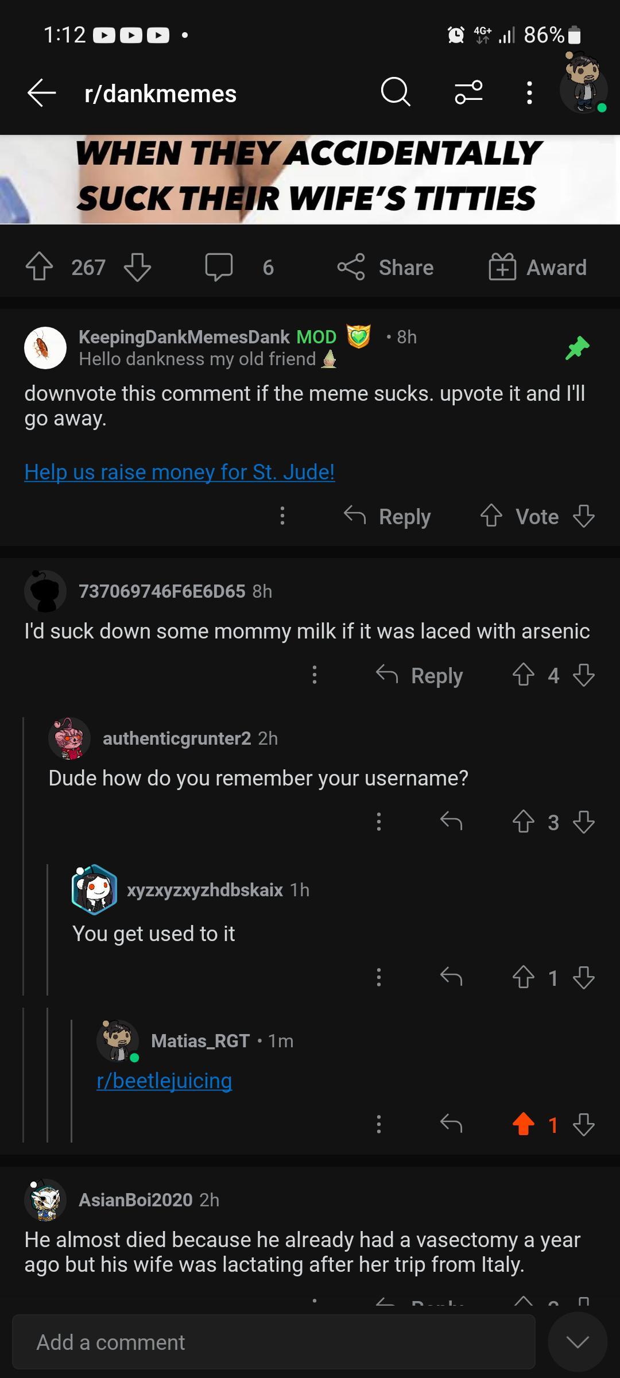
Task: Upvote the post
Action: [x=39, y=266]
